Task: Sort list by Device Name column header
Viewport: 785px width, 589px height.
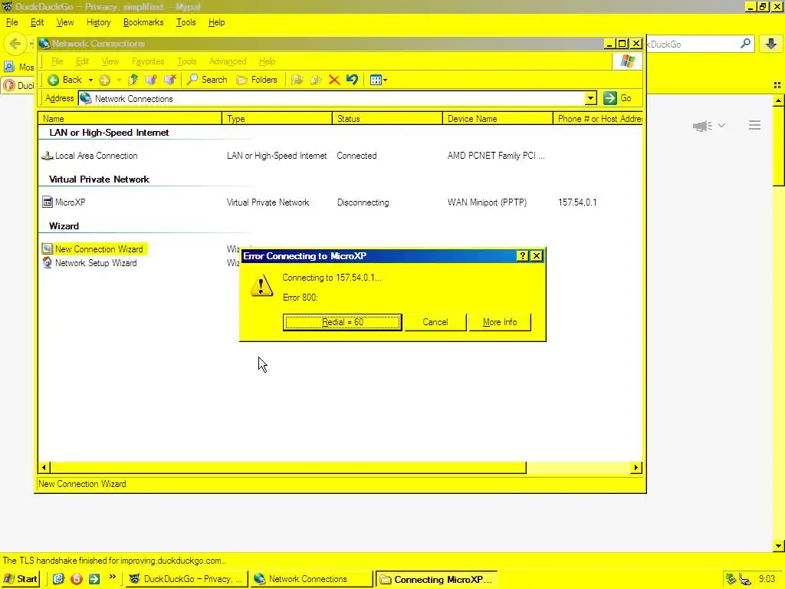Action: [498, 119]
